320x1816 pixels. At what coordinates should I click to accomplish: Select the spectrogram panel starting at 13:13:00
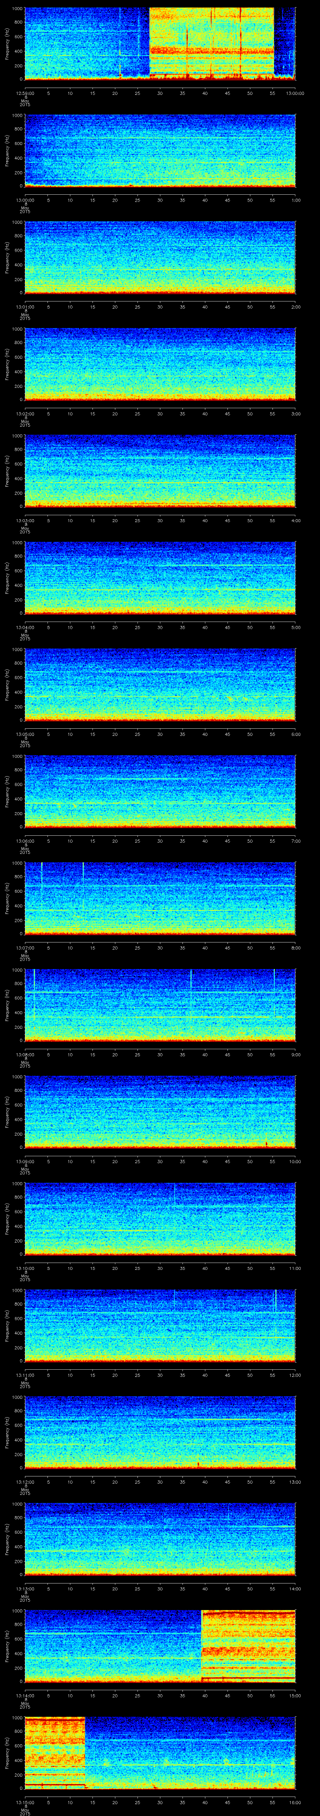click(160, 1539)
